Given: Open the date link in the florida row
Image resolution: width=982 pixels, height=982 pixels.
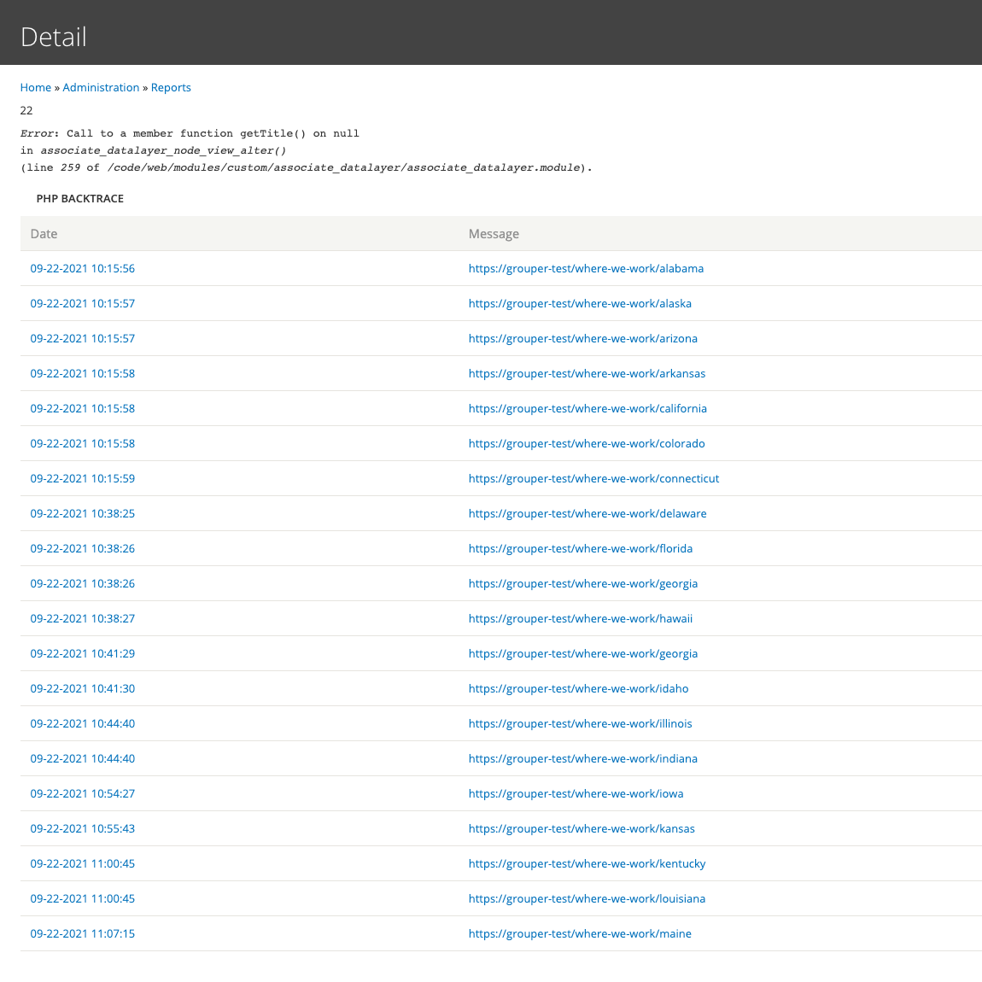Looking at the screenshot, I should tap(83, 549).
